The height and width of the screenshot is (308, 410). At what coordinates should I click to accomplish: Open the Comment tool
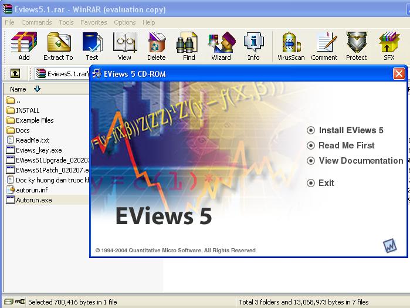[324, 46]
